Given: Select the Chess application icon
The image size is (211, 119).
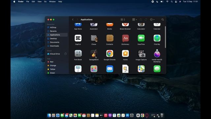Looking at the screenshot, I should coord(94,38).
